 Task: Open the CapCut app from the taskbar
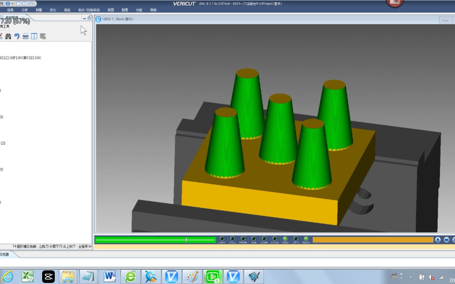click(x=48, y=277)
